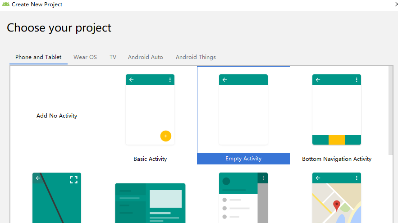Screen dimensions: 398x223
Task: Select the fullscreen activity template with expand icon
Action: coord(57,198)
